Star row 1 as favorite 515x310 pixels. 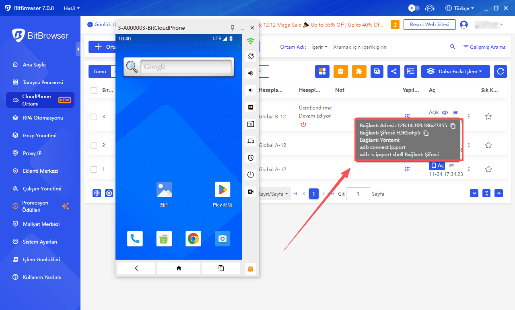click(x=488, y=169)
